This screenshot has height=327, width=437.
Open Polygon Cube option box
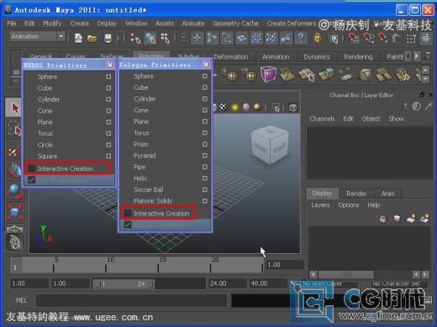pyautogui.click(x=205, y=87)
